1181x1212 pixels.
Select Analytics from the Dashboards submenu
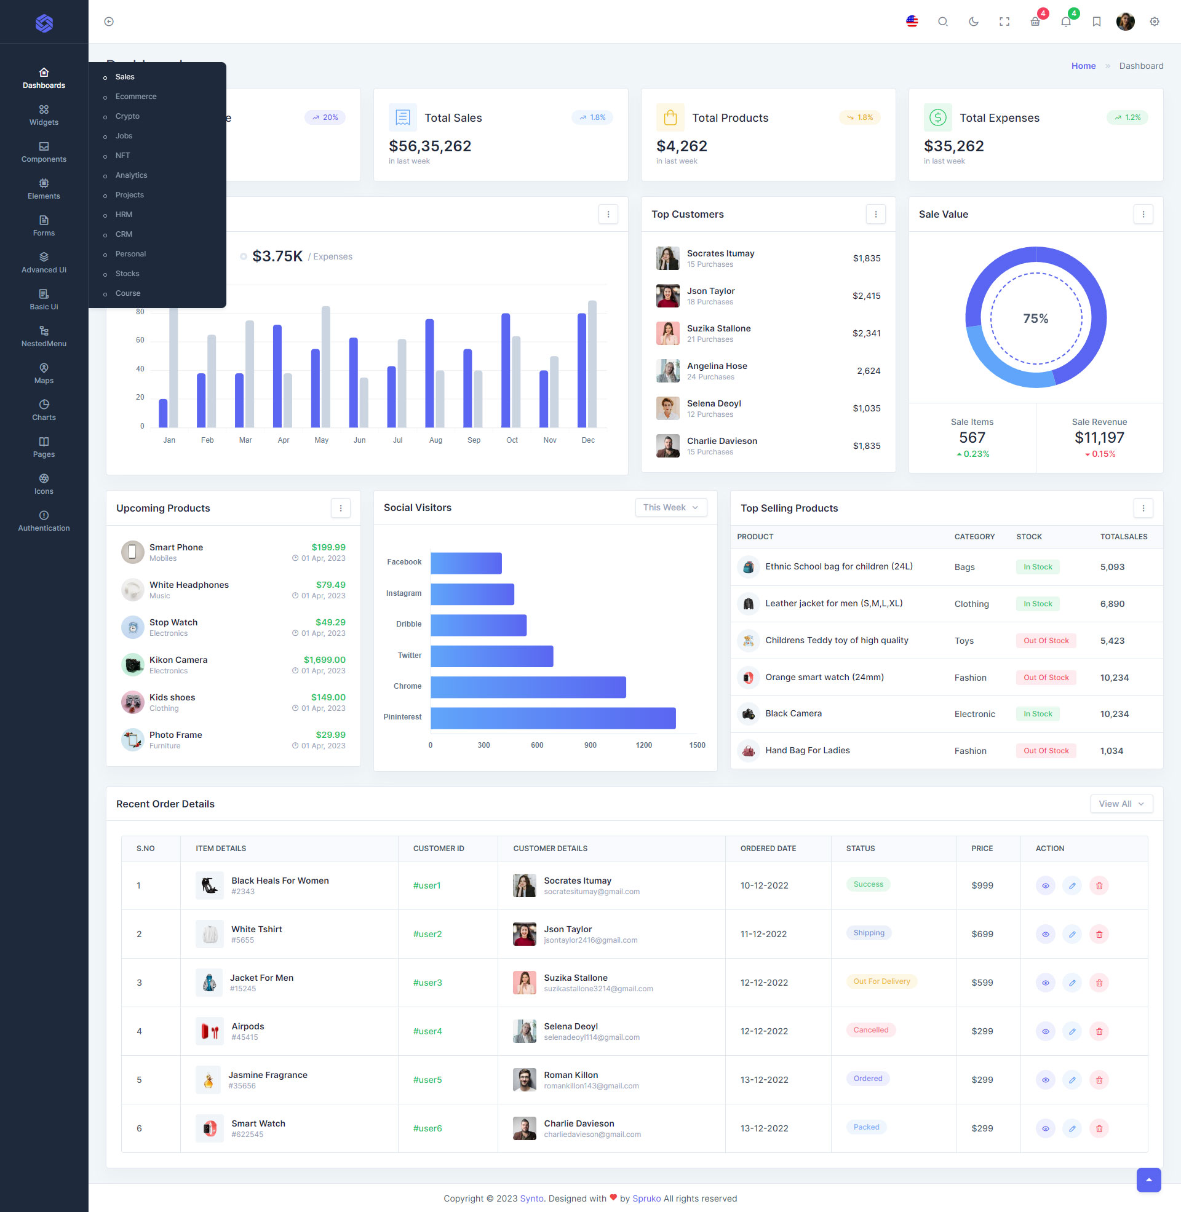[131, 175]
